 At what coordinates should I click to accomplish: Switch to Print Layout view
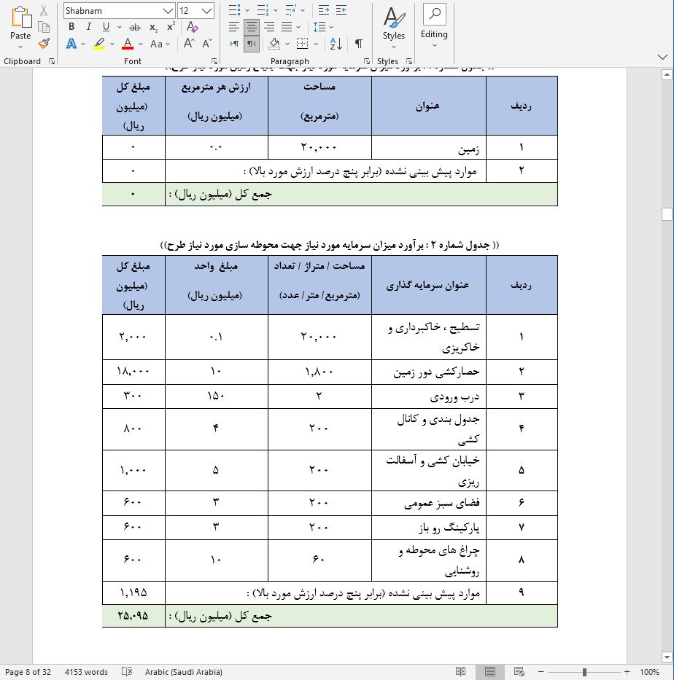point(490,672)
